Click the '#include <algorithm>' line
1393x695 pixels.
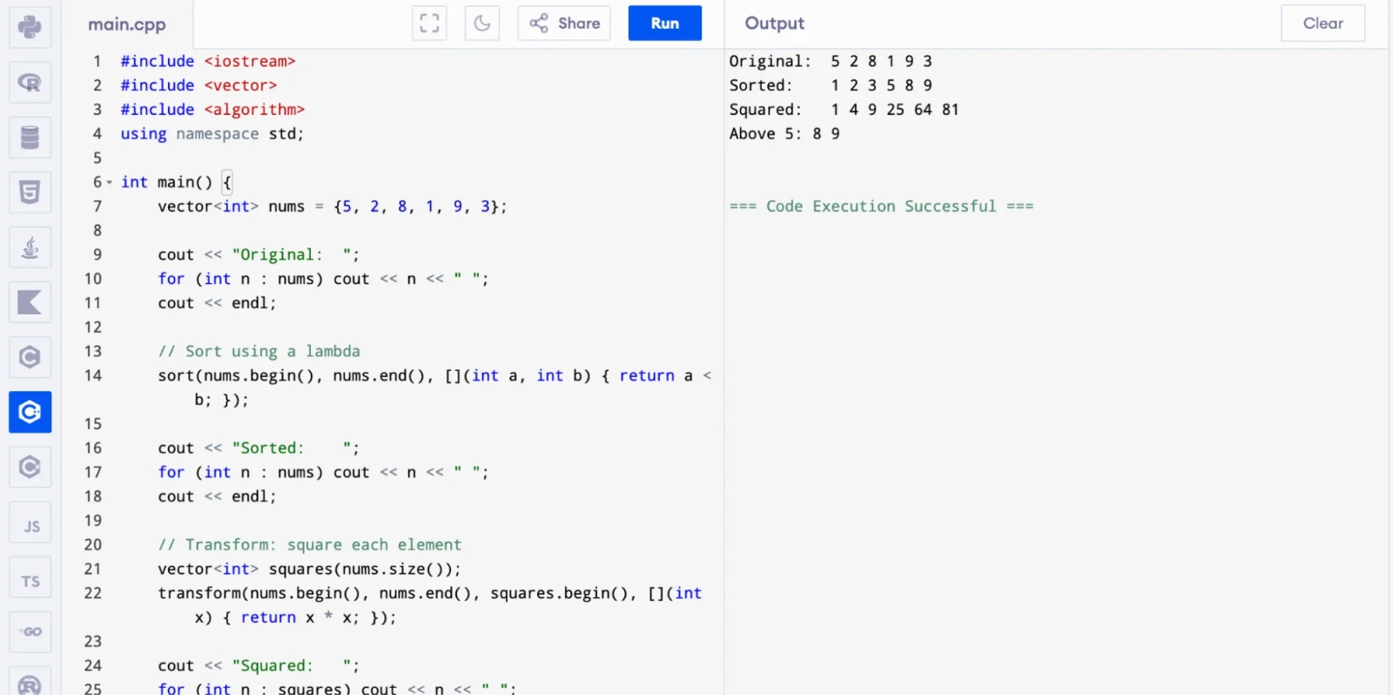click(x=212, y=110)
